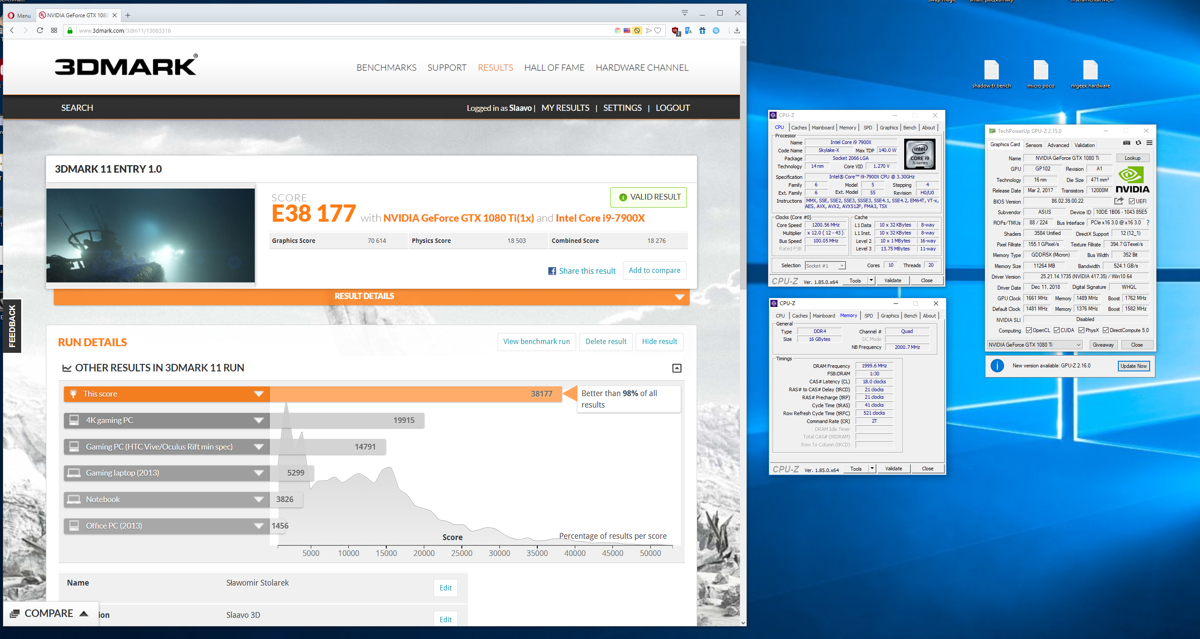
Task: Expand the 4K gaming PC row
Action: [x=259, y=420]
